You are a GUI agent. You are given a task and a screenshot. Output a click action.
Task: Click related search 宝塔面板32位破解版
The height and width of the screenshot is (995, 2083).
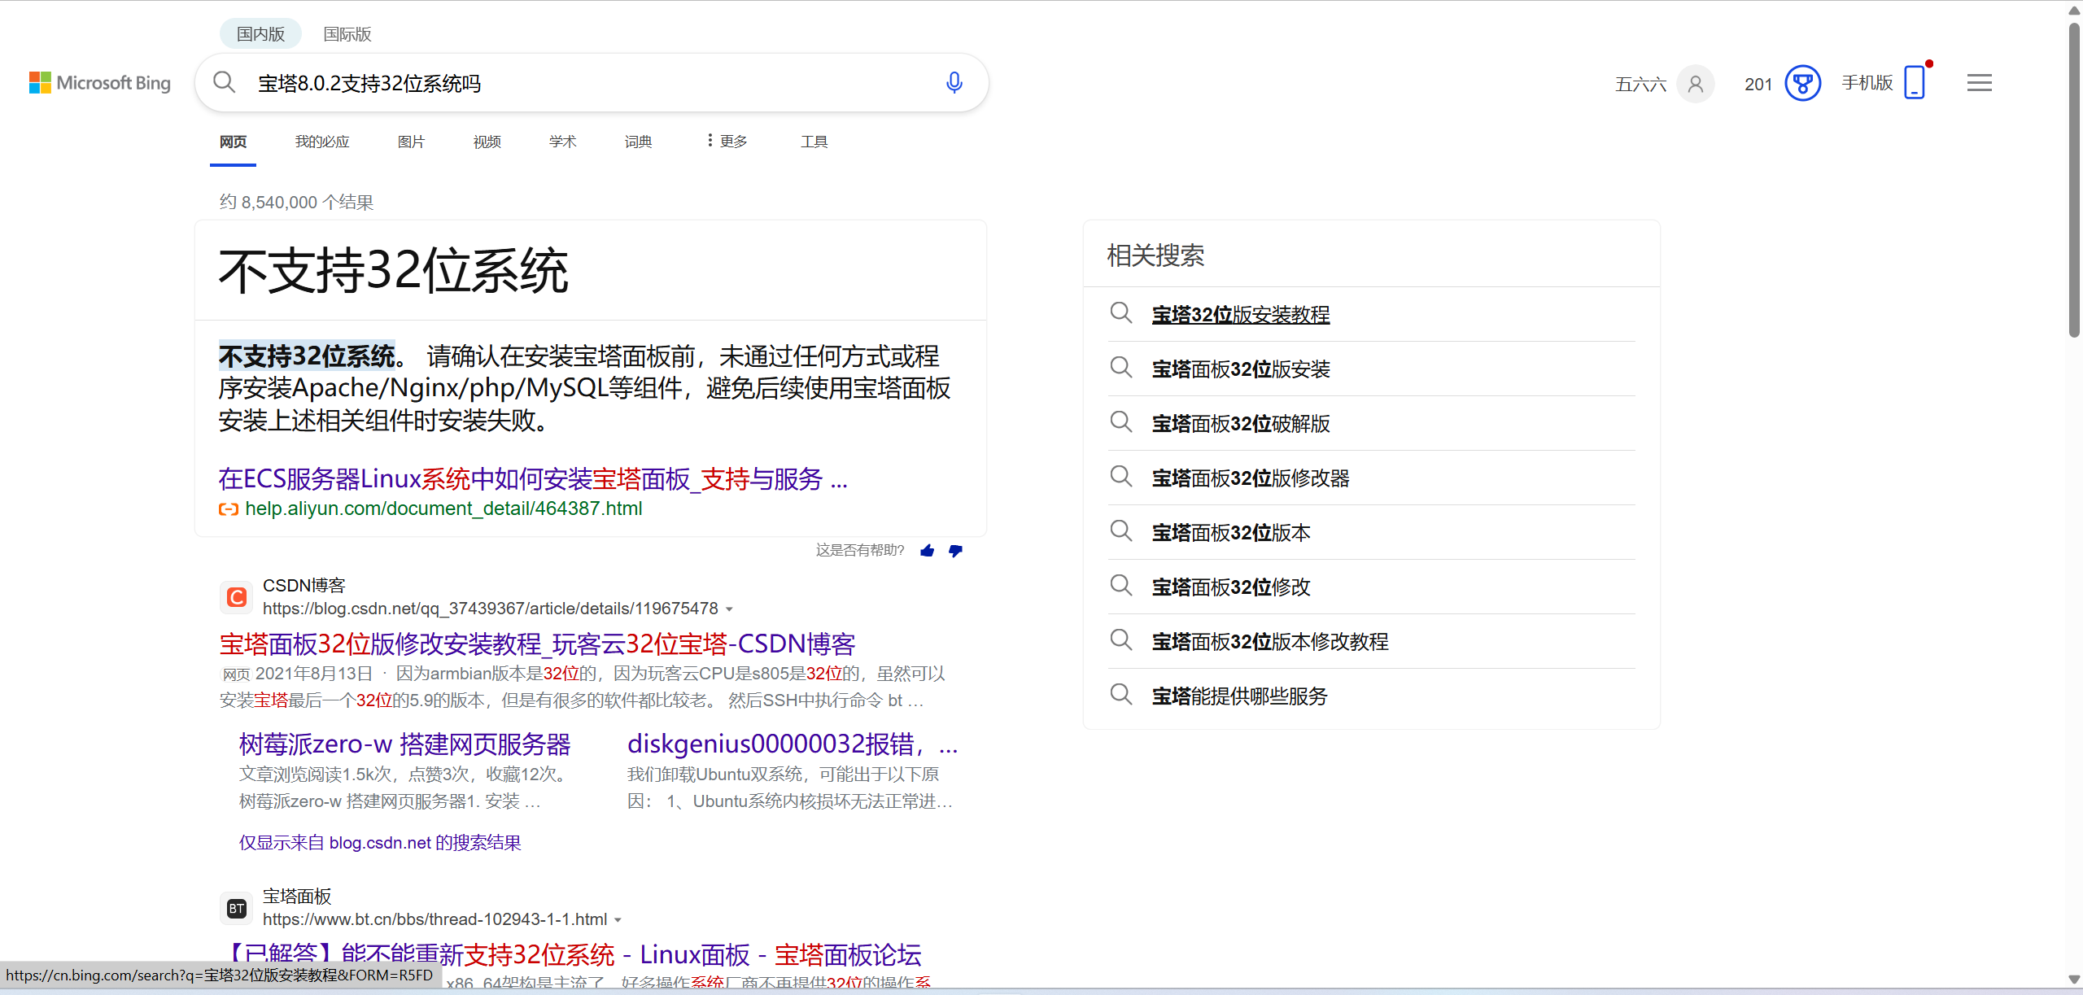(x=1240, y=424)
